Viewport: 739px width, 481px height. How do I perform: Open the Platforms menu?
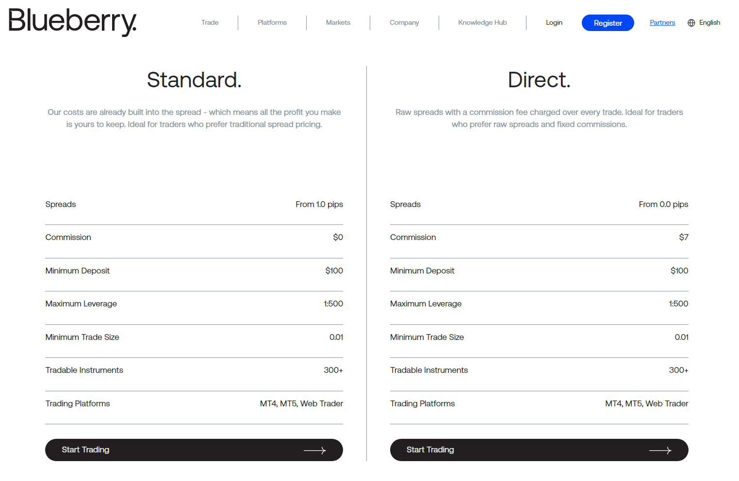coord(272,23)
